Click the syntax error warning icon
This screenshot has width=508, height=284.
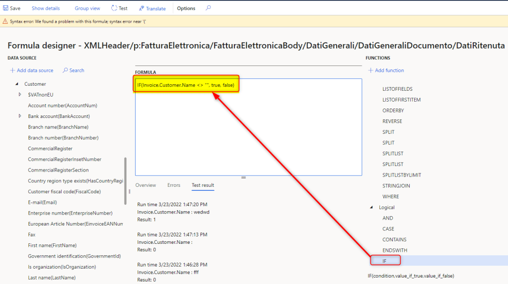pos(5,22)
